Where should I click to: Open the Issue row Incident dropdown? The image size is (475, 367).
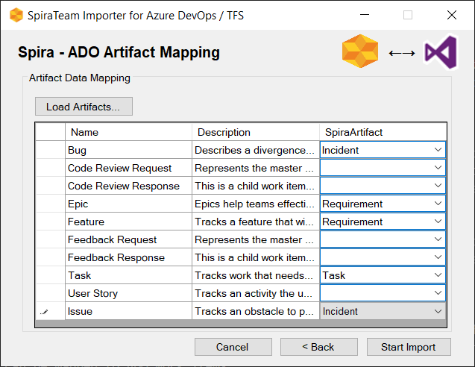pos(437,311)
